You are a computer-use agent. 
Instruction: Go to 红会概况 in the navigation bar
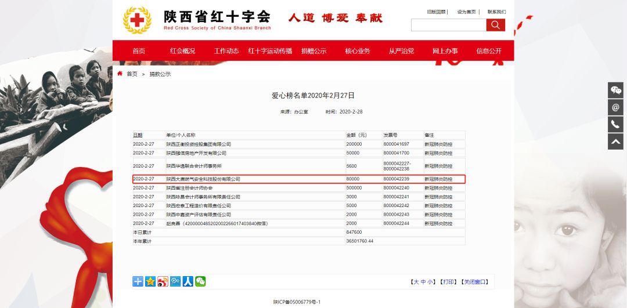click(x=182, y=51)
